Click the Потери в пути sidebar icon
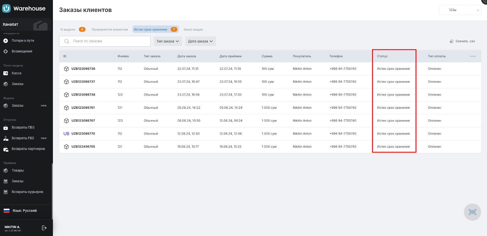This screenshot has height=236, width=487. pos(5,41)
